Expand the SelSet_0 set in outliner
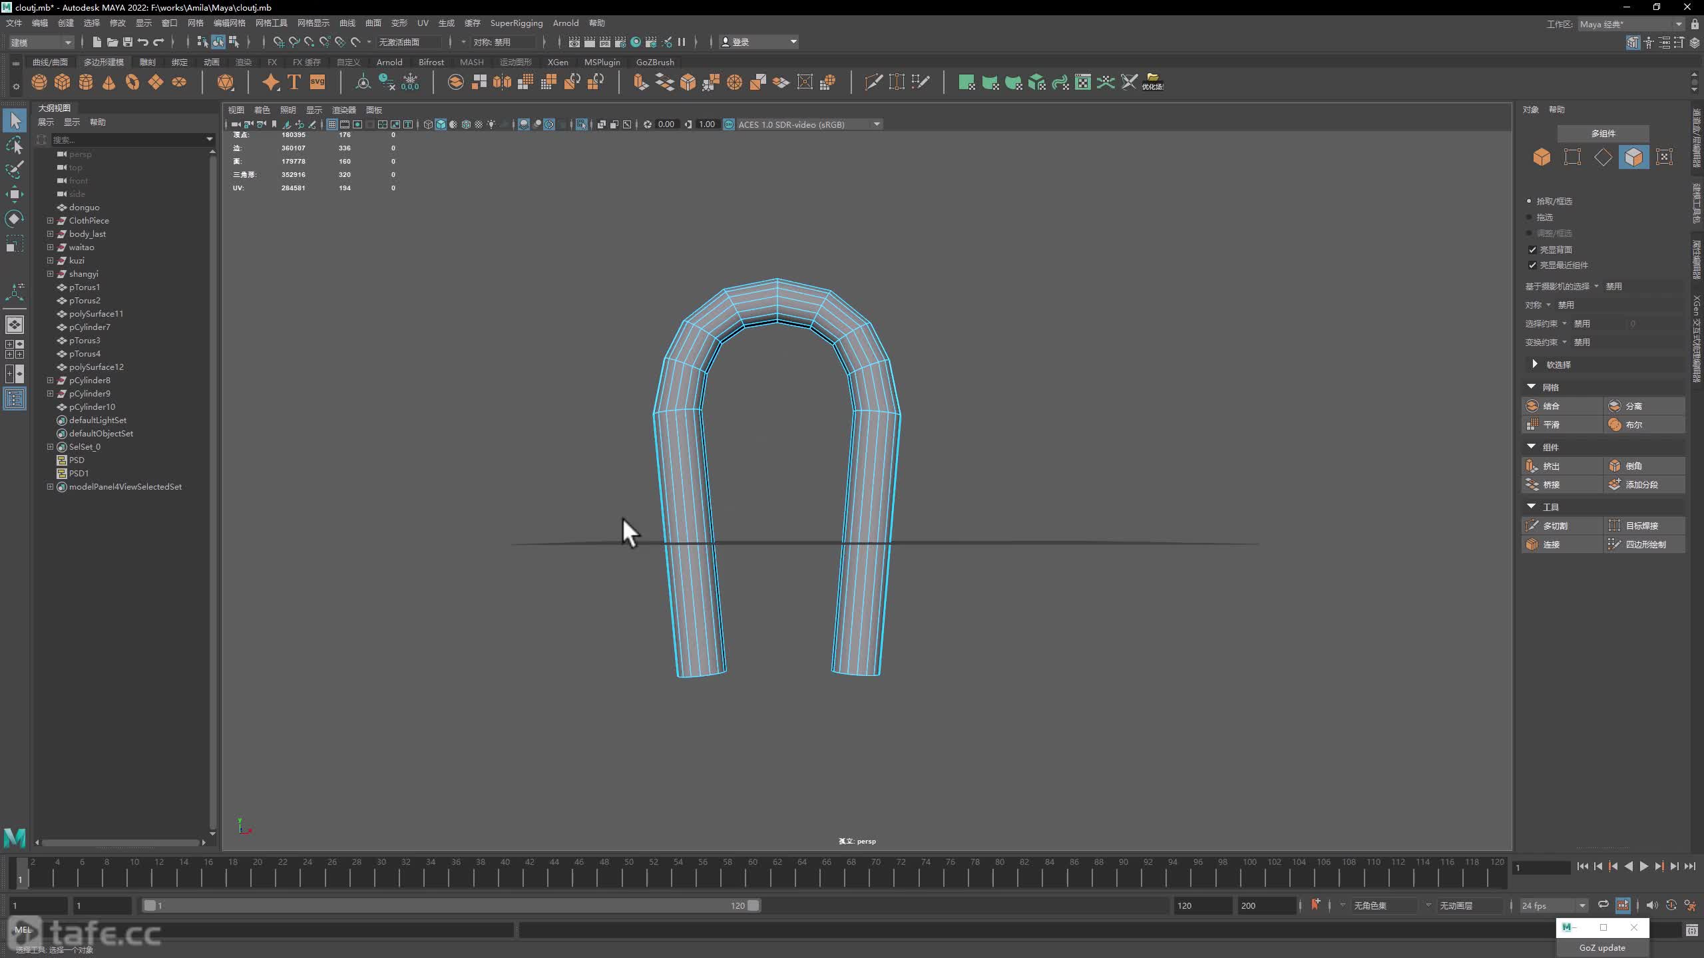1704x958 pixels. [50, 446]
